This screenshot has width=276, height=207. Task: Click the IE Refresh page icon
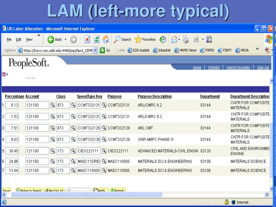[x=96, y=40]
